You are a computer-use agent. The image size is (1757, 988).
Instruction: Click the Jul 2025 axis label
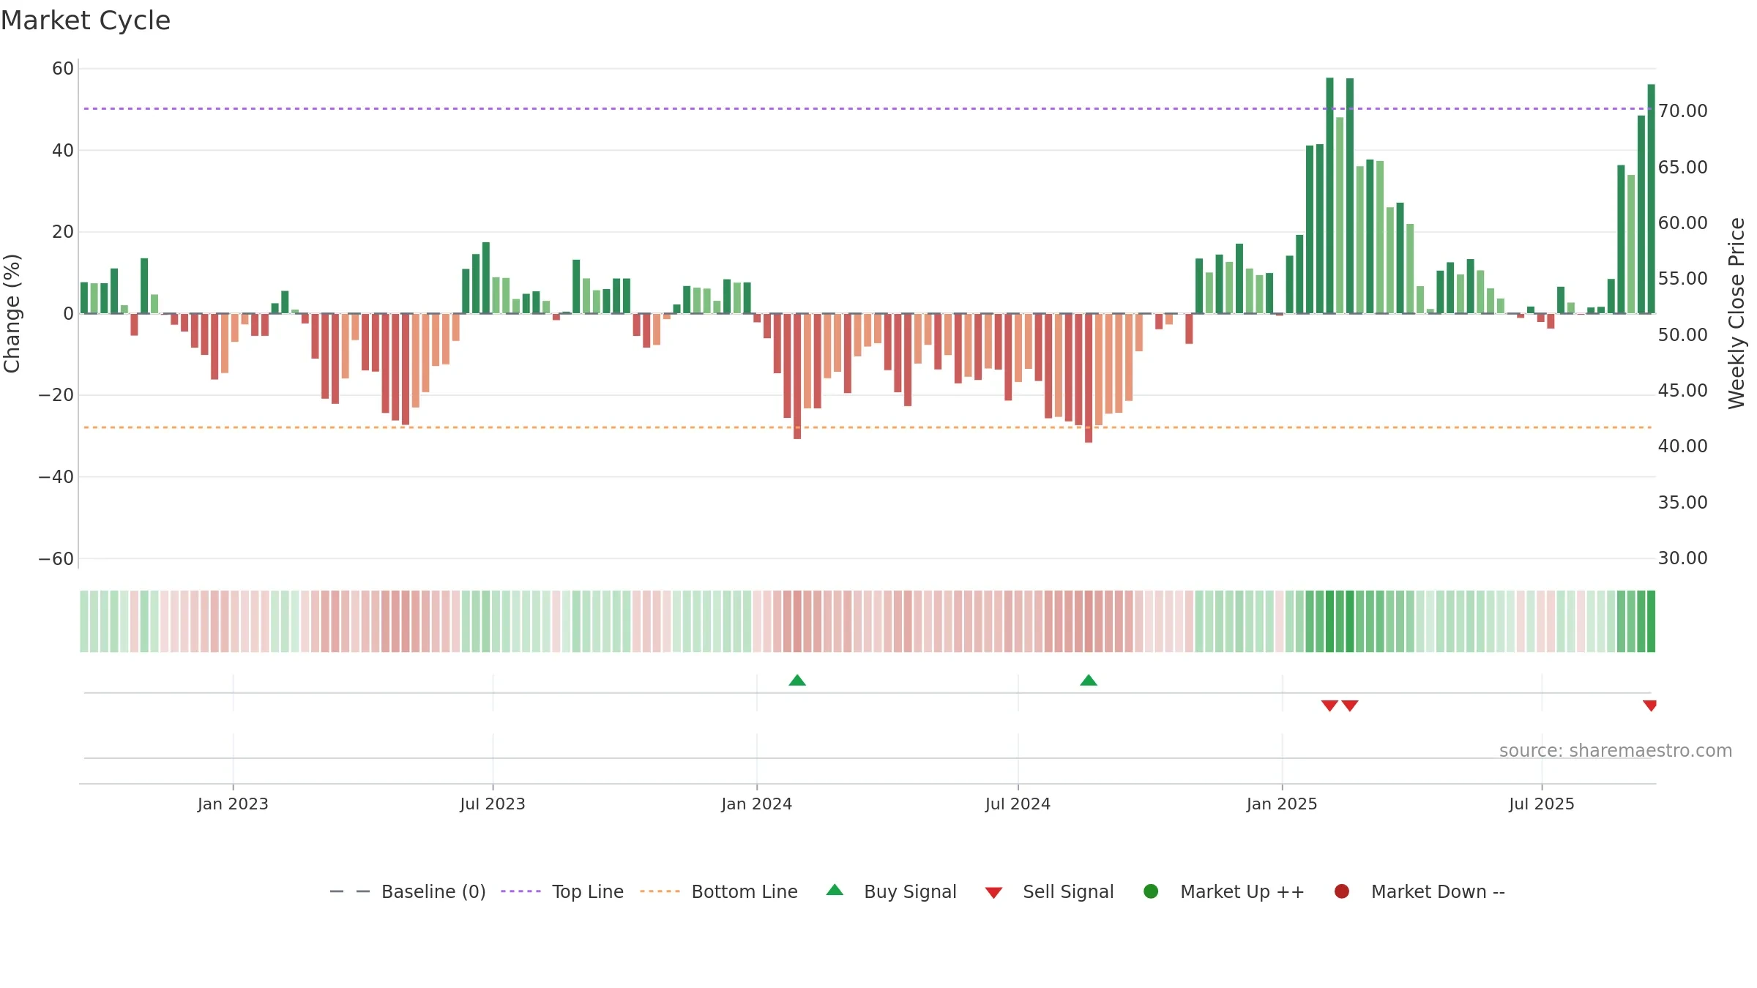pyautogui.click(x=1542, y=804)
